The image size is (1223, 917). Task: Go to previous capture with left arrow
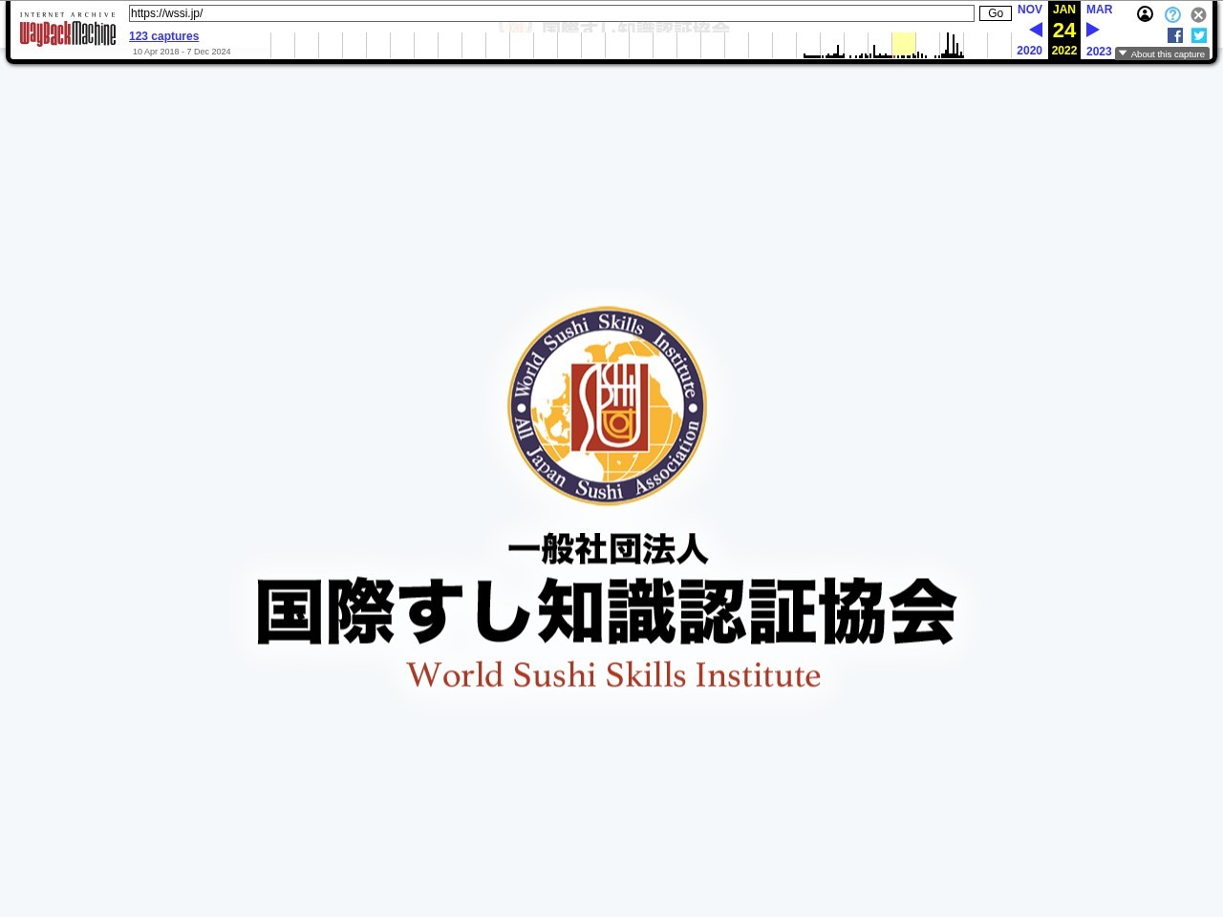1036,30
